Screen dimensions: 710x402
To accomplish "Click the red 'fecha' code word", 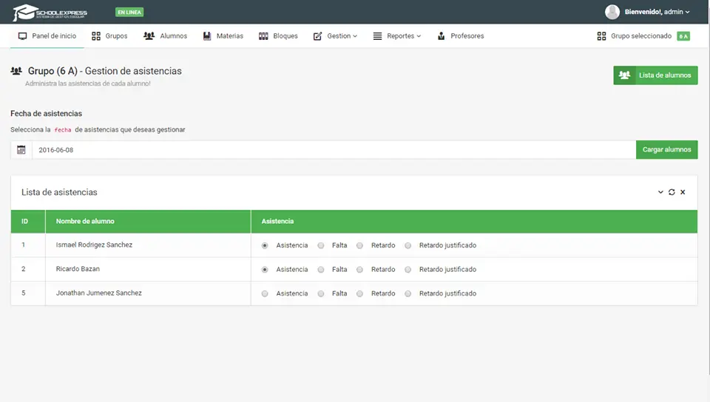I will coord(63,130).
